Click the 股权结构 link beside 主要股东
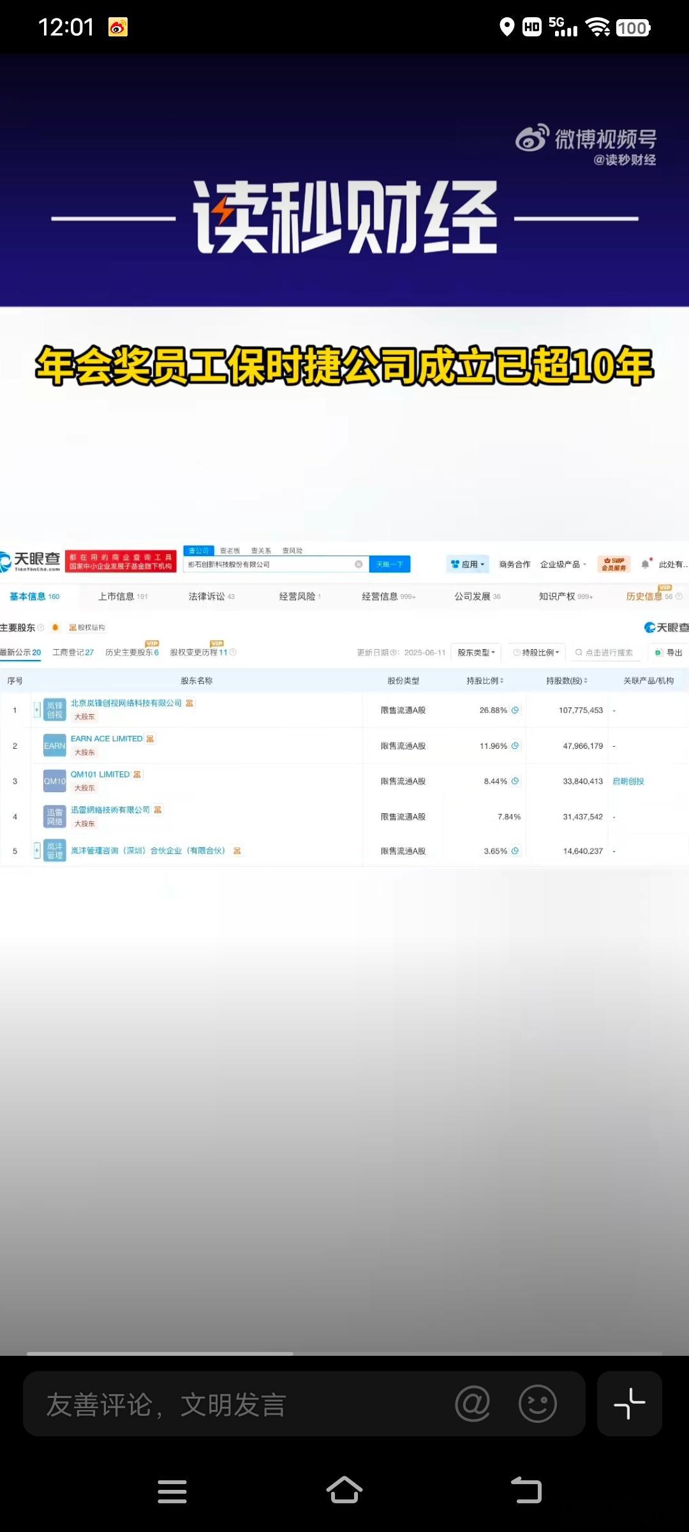This screenshot has height=1532, width=689. (87, 627)
